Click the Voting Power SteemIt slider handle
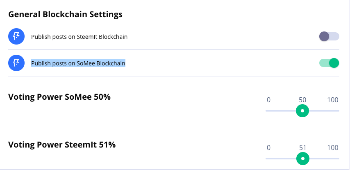This screenshot has width=350, height=170. [303, 158]
